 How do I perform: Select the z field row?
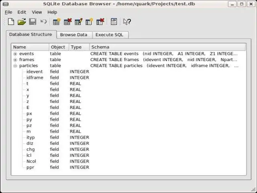pos(128,102)
